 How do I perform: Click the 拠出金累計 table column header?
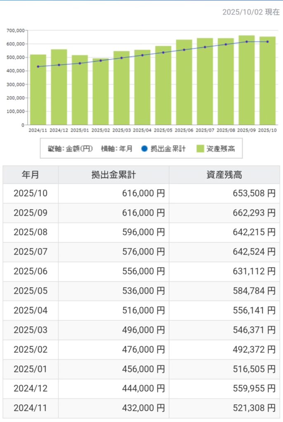coord(113,175)
